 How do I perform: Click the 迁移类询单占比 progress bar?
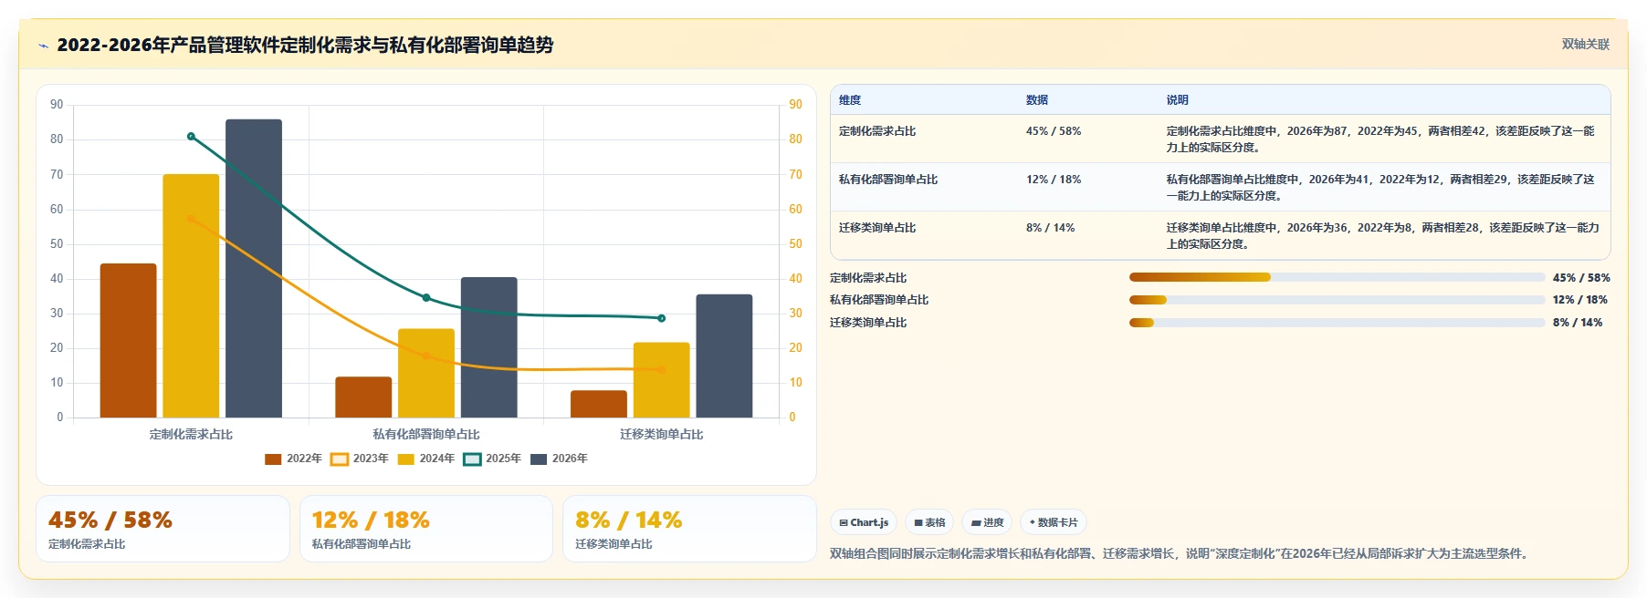pos(1337,323)
